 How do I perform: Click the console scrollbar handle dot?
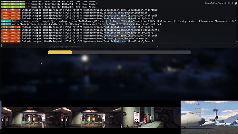pyautogui.click(x=237, y=42)
